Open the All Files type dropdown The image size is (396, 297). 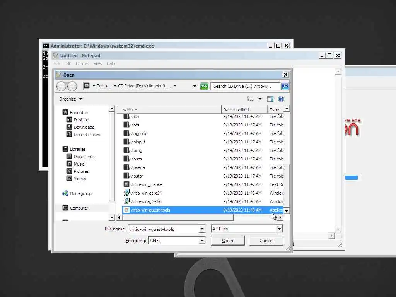coord(279,229)
